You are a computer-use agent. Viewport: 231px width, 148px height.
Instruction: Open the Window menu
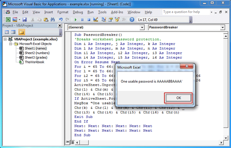(134, 12)
